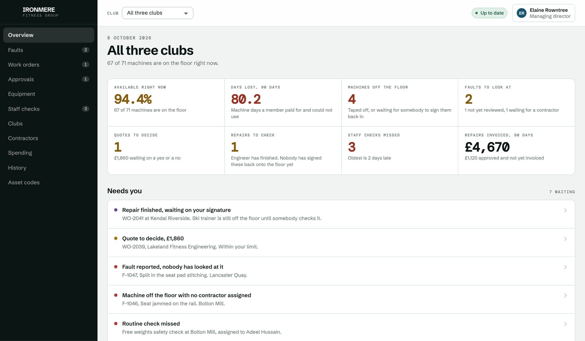This screenshot has height=341, width=585.
Task: Open the Quotes to decide card
Action: pos(166,151)
